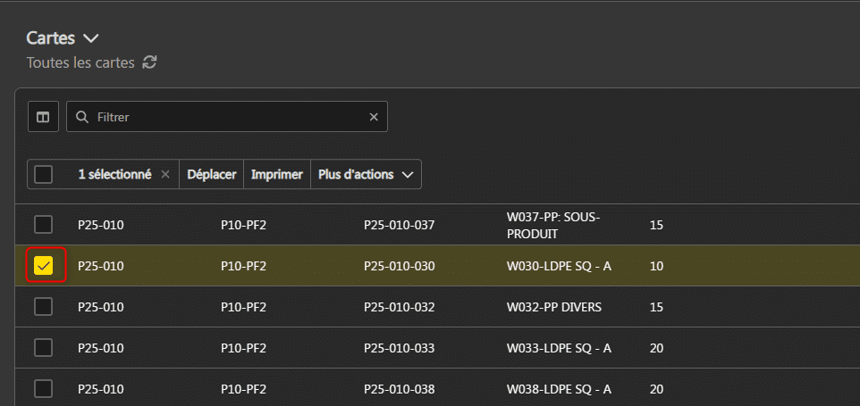Tick the checkbox for row P25-010-033

[x=44, y=348]
